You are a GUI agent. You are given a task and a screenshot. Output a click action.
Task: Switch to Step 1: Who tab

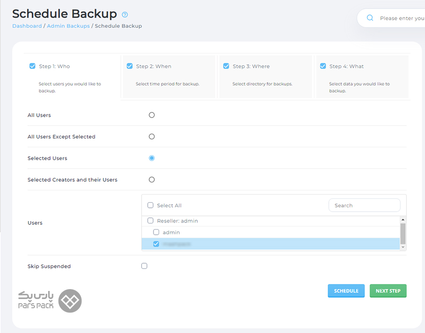coord(72,77)
